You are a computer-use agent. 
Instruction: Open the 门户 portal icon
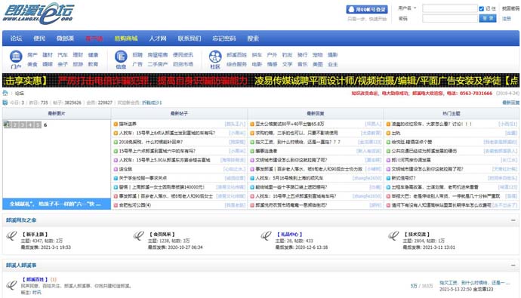16,57
